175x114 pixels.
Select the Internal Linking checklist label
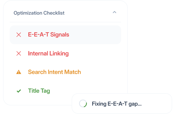(48, 53)
